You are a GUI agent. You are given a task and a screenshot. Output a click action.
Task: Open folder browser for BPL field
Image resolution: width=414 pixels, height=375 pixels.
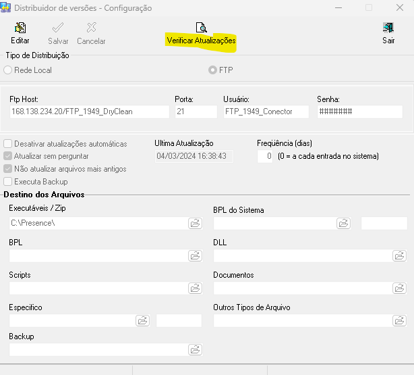195,255
